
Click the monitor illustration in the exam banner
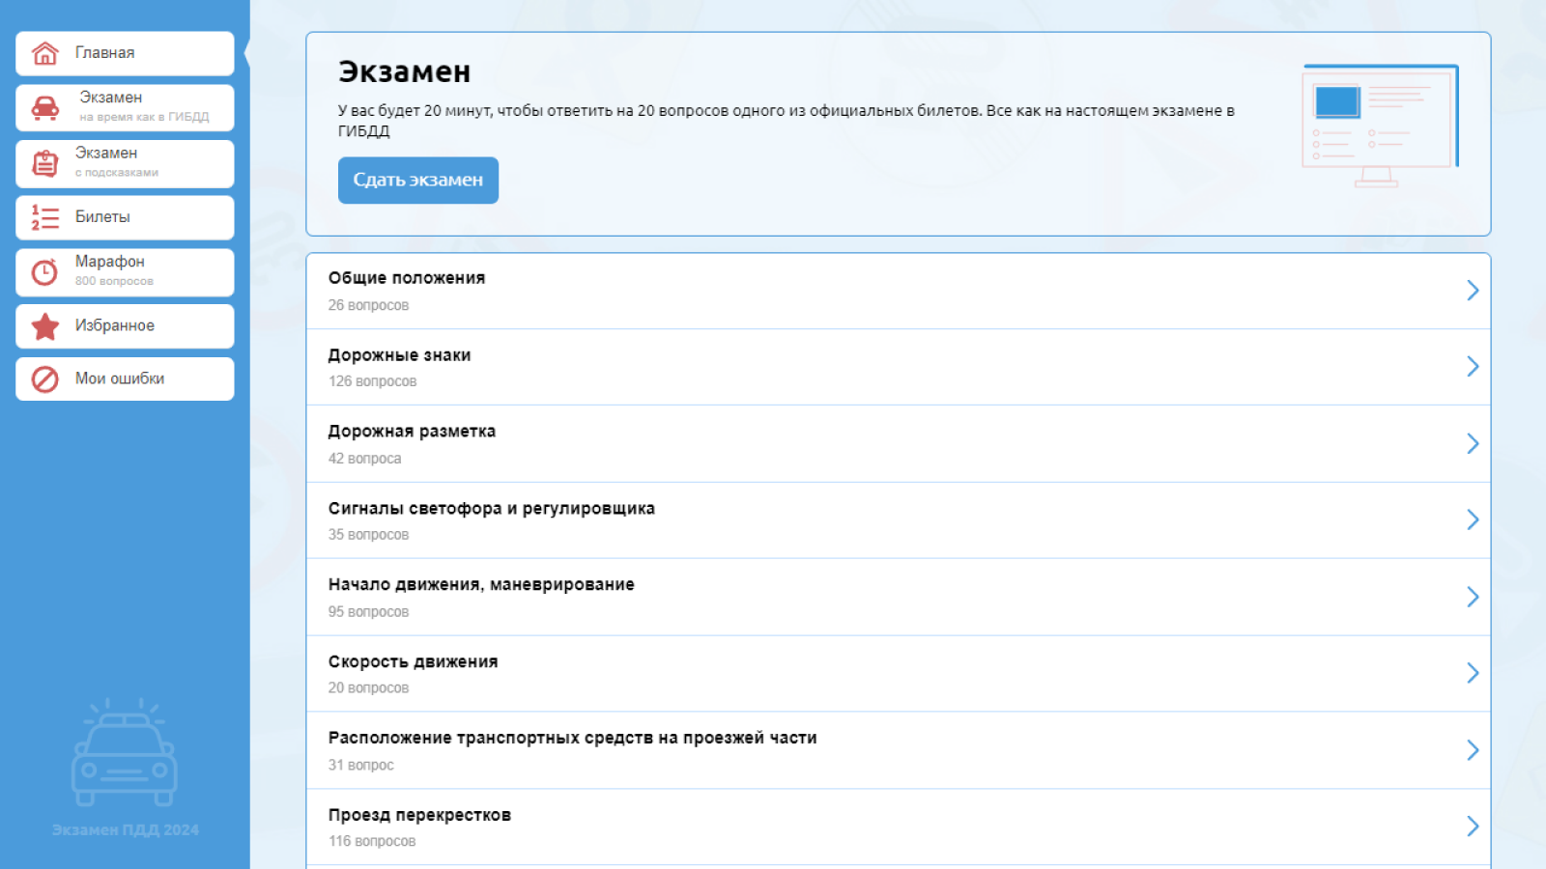[1376, 123]
